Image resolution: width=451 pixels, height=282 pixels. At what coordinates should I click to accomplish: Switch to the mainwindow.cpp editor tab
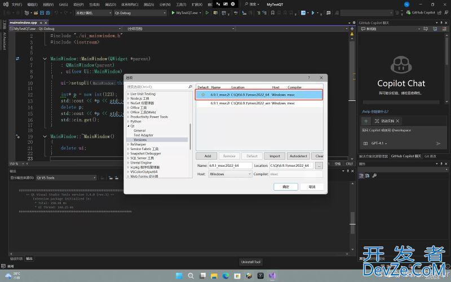(x=23, y=23)
